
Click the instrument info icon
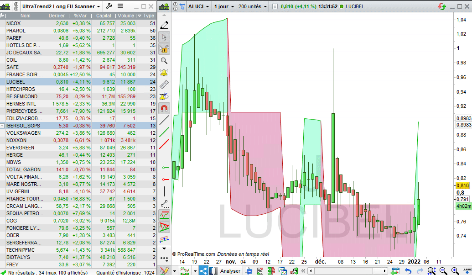point(275,6)
